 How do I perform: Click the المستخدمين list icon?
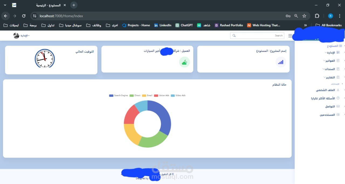(x=338, y=115)
